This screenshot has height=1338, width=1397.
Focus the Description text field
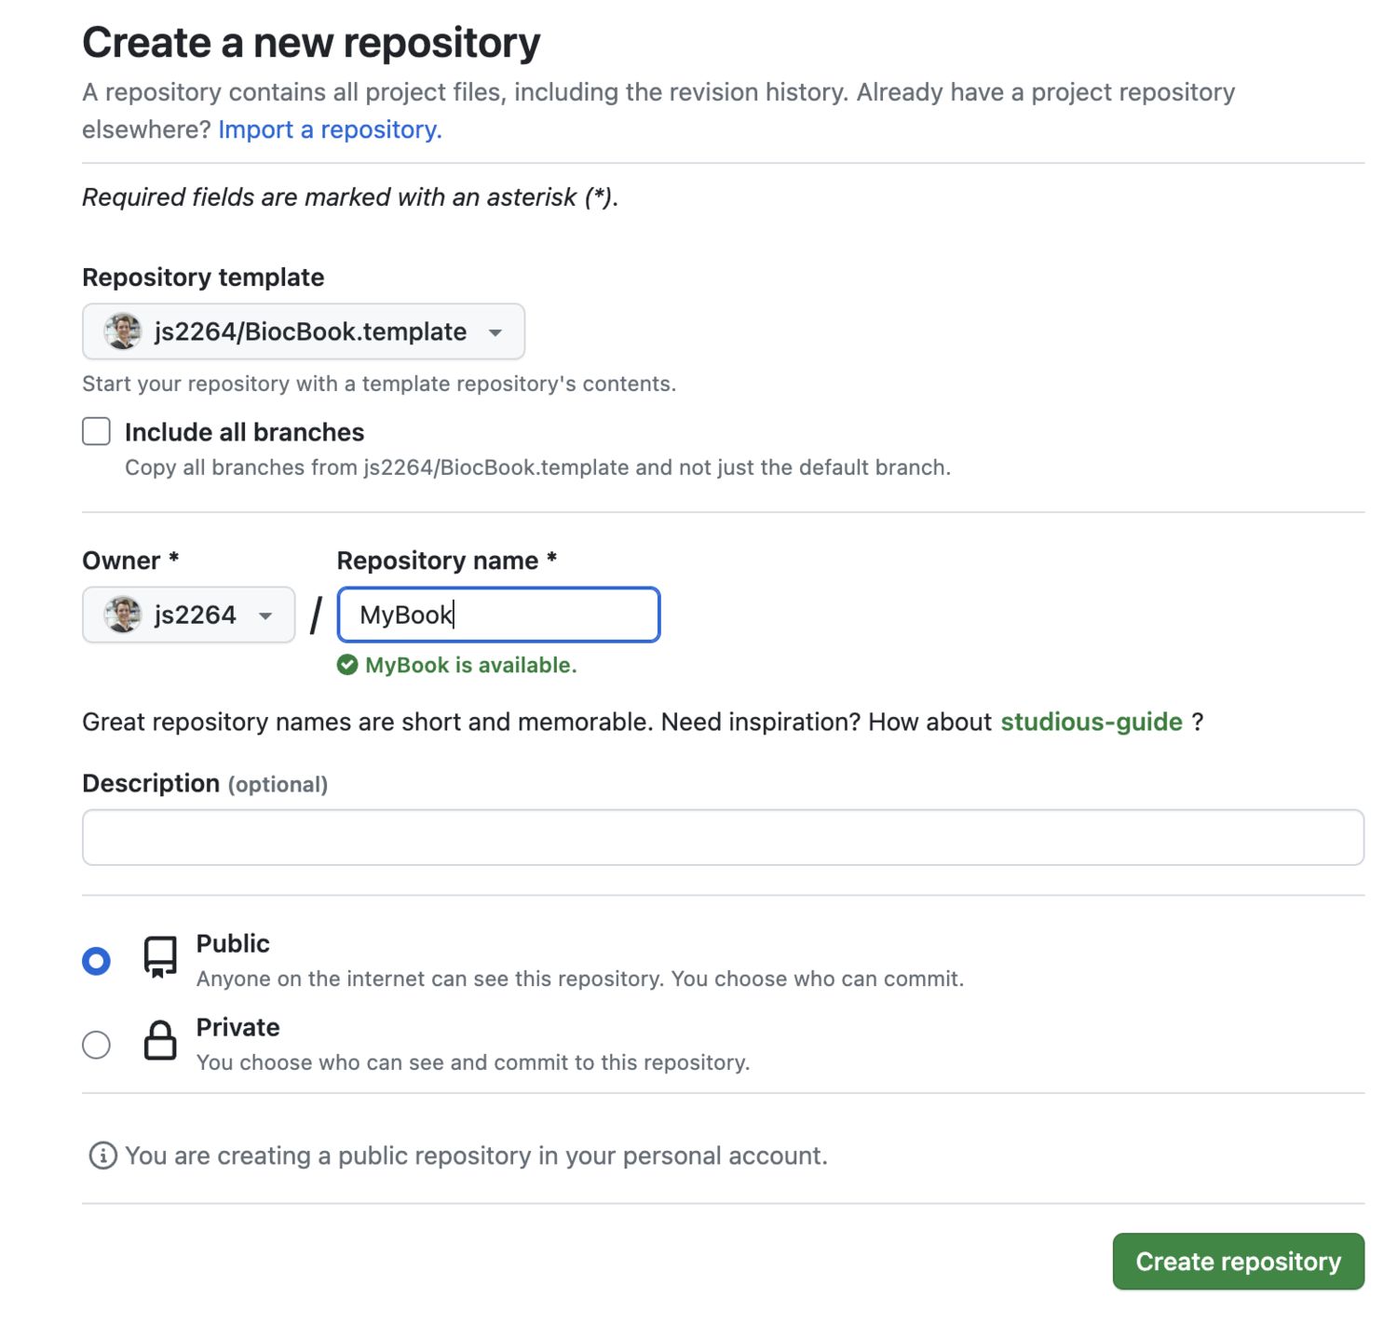723,837
